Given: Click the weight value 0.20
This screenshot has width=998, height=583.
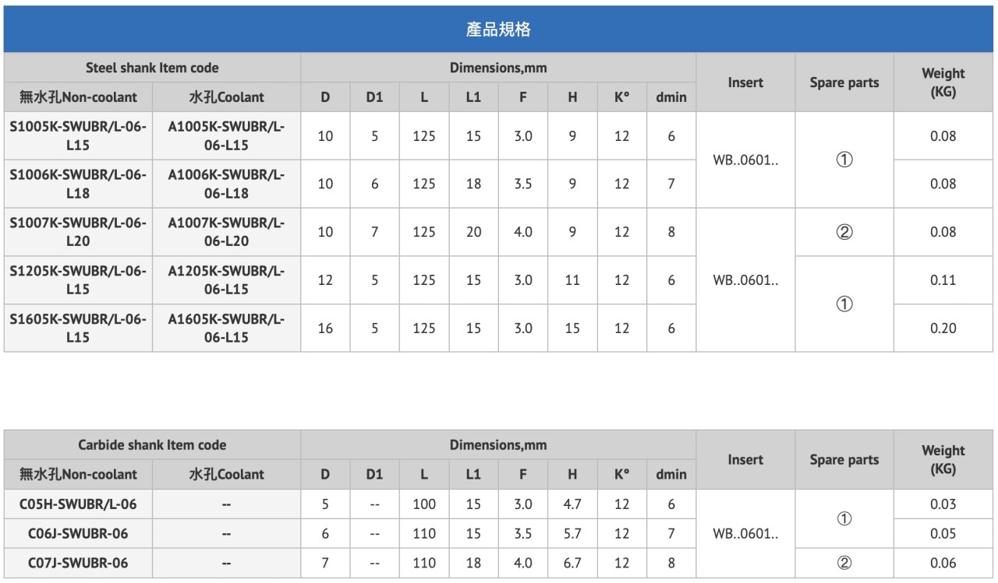Looking at the screenshot, I should 943,328.
